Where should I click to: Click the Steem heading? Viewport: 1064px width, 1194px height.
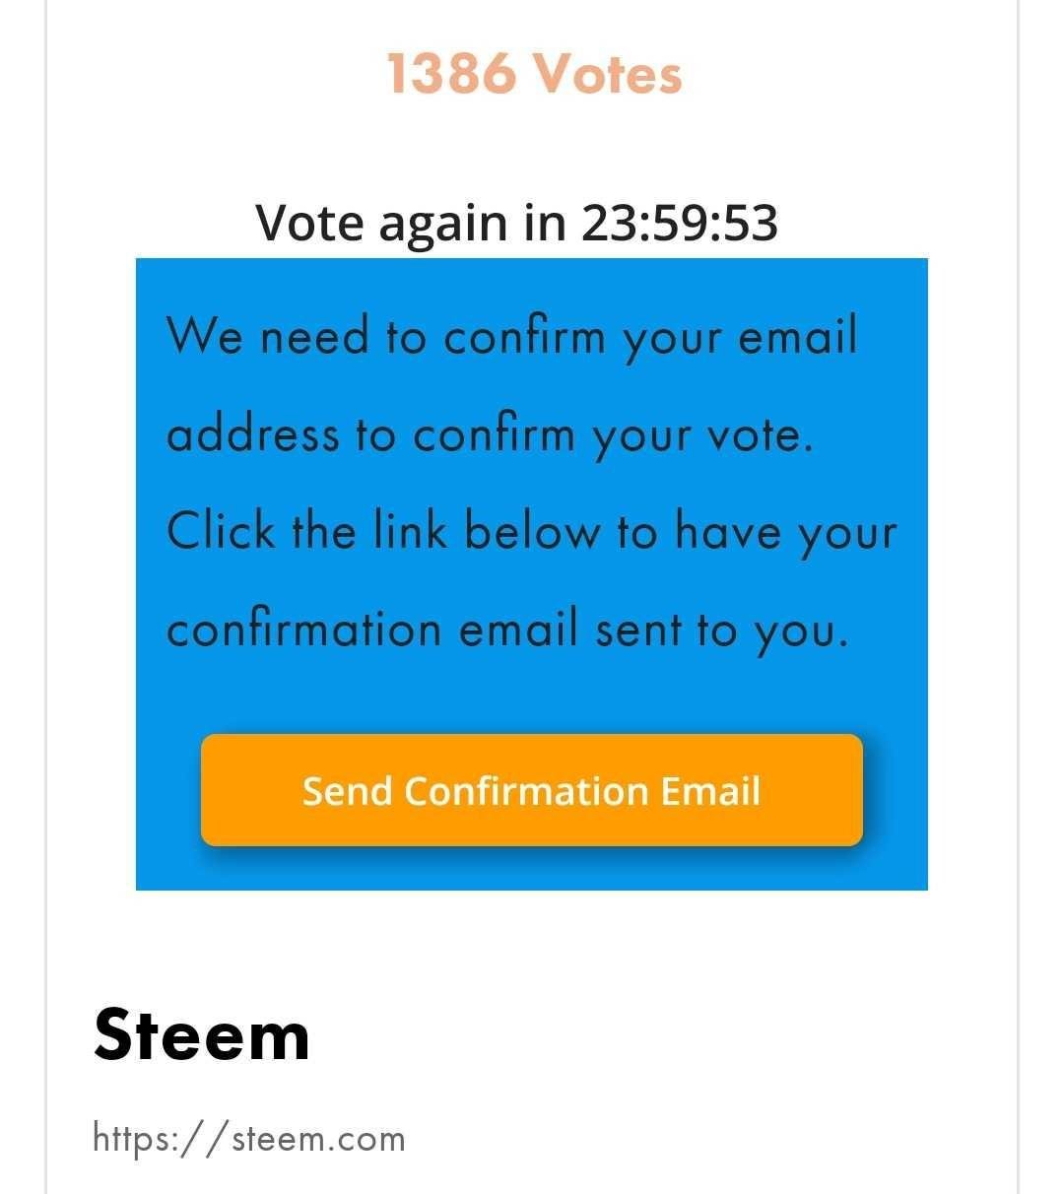click(202, 1035)
